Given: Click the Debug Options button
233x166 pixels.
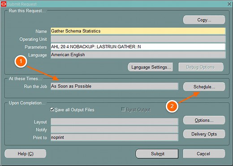Looking at the screenshot, I should point(201,67).
